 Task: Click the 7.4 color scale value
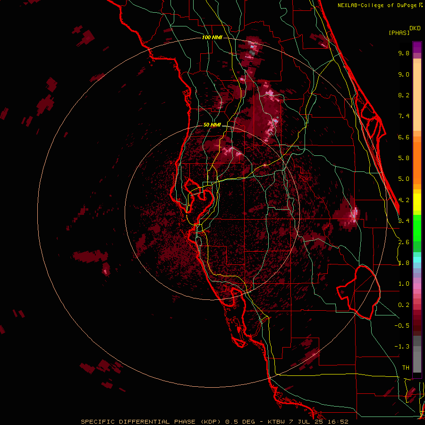click(x=404, y=116)
